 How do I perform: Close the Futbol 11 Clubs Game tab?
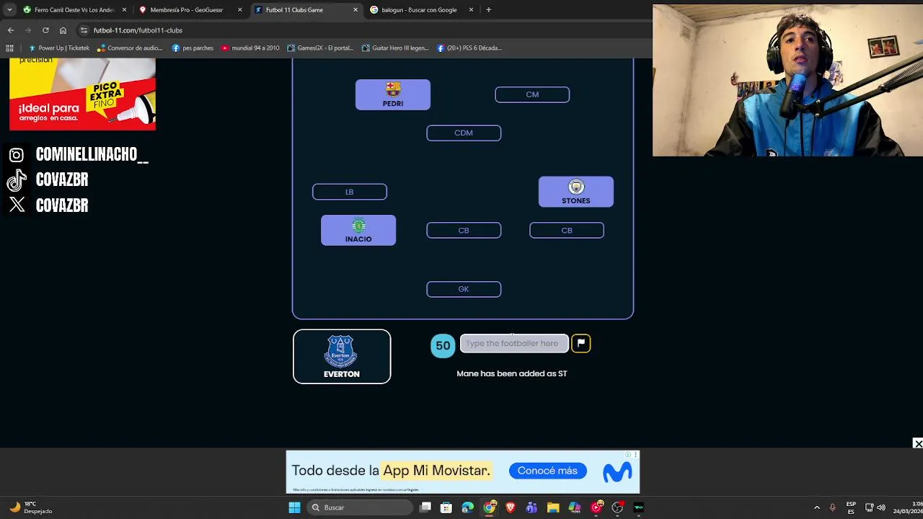355,10
